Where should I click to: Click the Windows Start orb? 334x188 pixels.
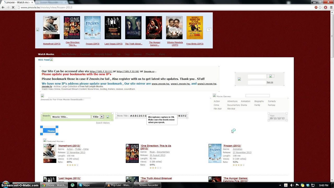pos(5,184)
